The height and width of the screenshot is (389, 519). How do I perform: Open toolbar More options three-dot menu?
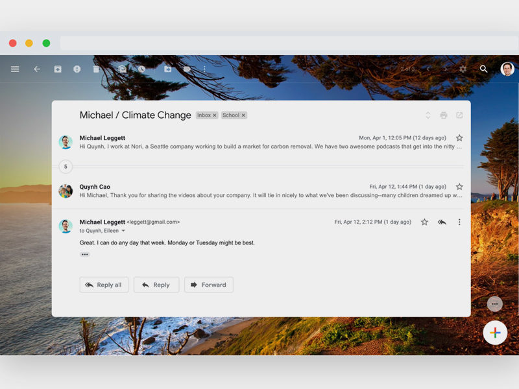click(204, 69)
